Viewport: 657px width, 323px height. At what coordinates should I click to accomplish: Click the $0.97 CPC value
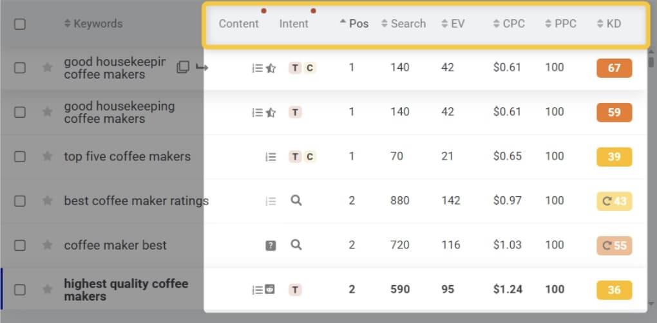[508, 201]
